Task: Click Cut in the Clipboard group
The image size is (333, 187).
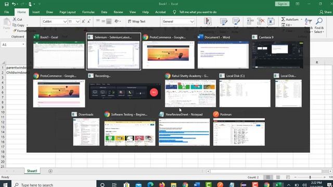Action: pos(18,19)
